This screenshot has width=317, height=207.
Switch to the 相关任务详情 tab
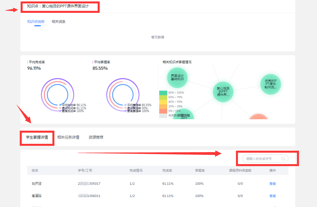68,137
